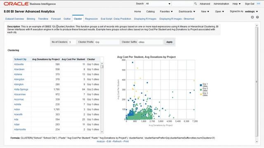This screenshot has width=264, height=148.
Task: Expand the Open menu
Action: [219, 12]
